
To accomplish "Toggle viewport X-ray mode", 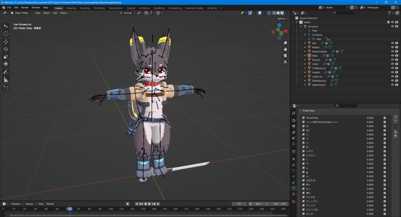I will tap(269, 13).
